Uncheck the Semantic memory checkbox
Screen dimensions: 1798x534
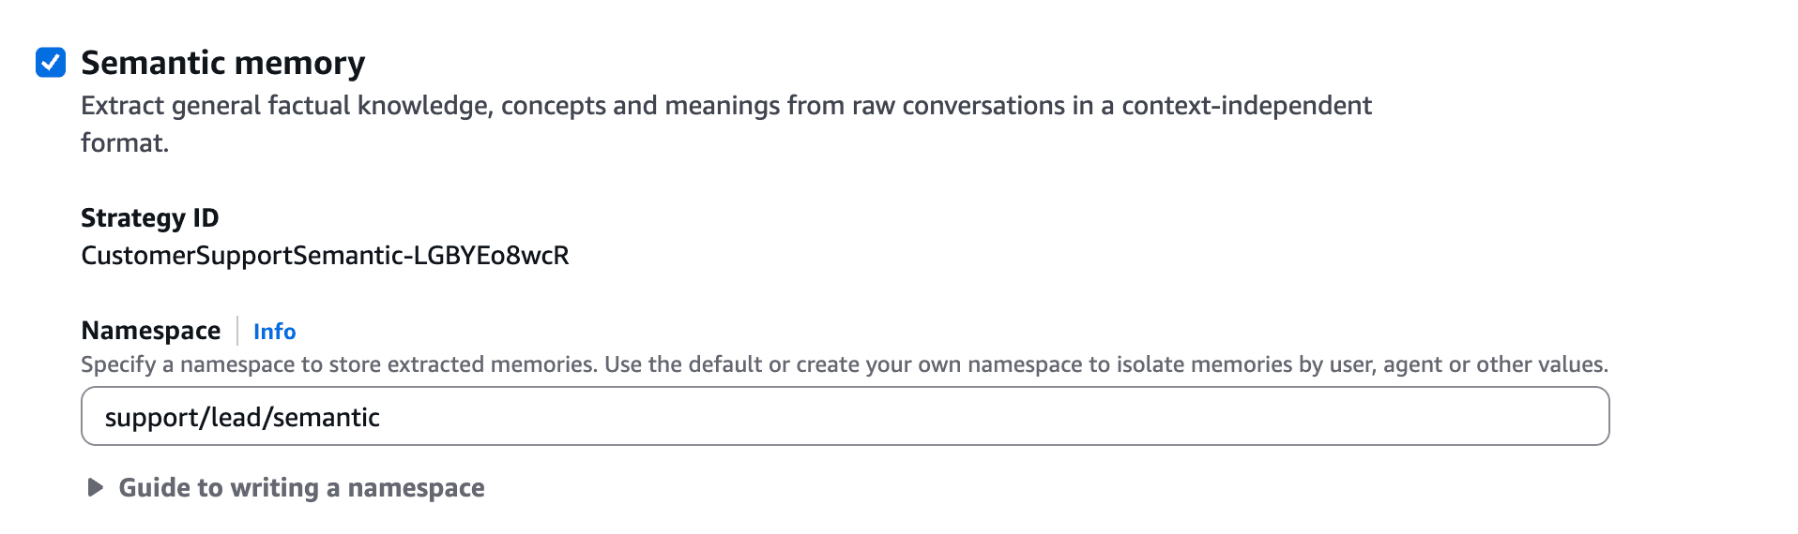pos(51,63)
